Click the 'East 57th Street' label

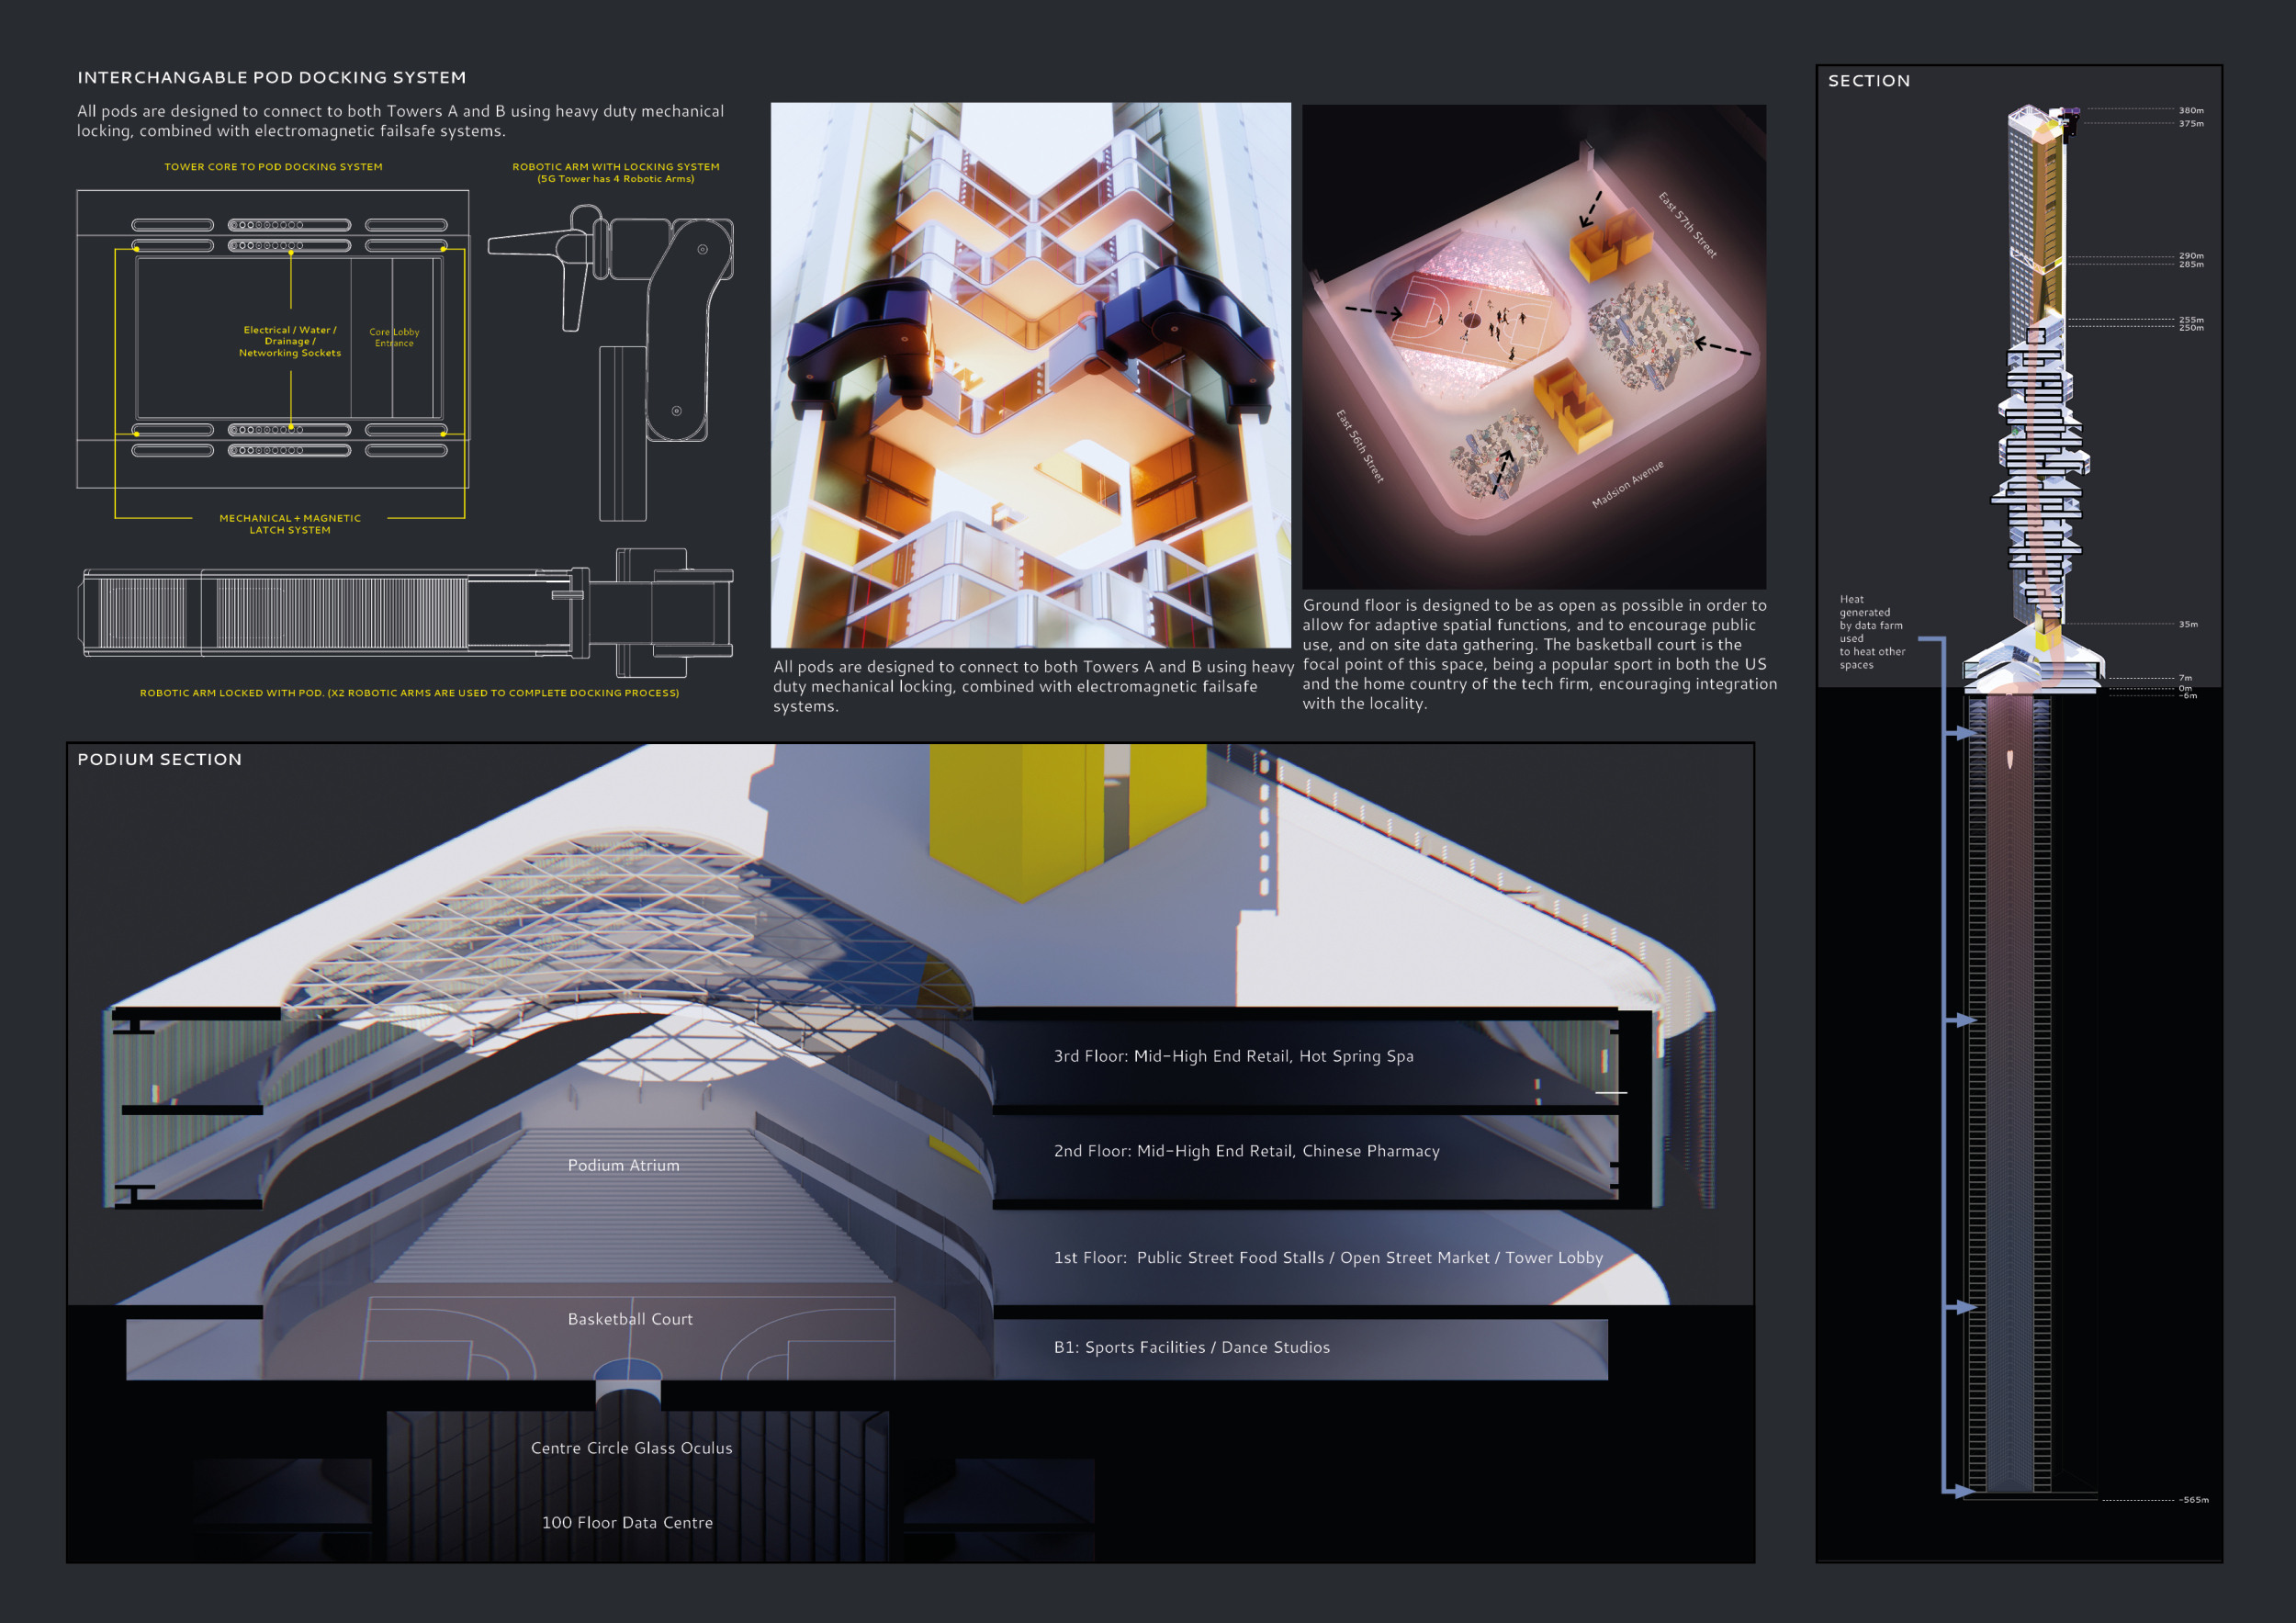(x=1687, y=225)
